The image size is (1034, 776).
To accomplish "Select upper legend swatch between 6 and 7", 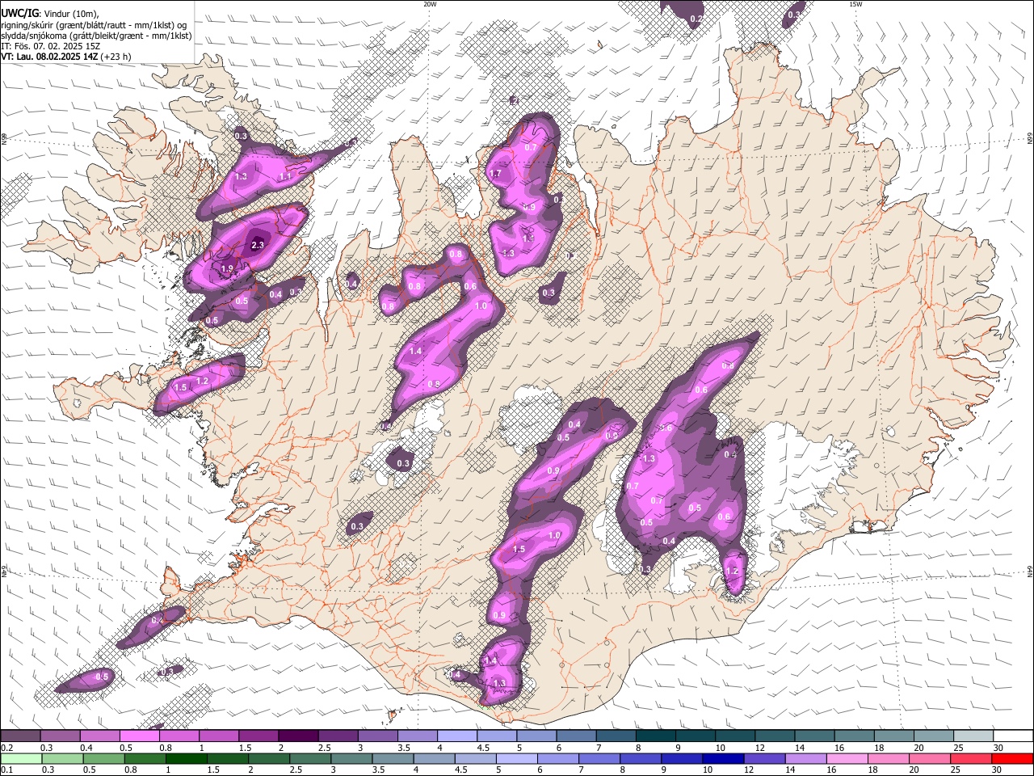I will pyautogui.click(x=576, y=736).
